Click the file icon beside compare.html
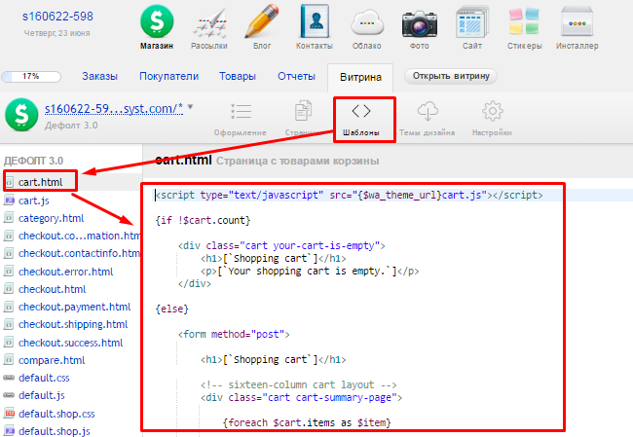 pyautogui.click(x=9, y=360)
